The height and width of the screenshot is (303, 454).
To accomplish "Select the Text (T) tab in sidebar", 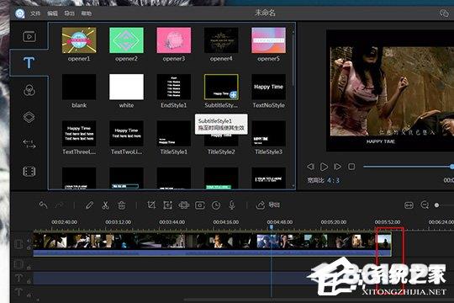I will tap(29, 62).
